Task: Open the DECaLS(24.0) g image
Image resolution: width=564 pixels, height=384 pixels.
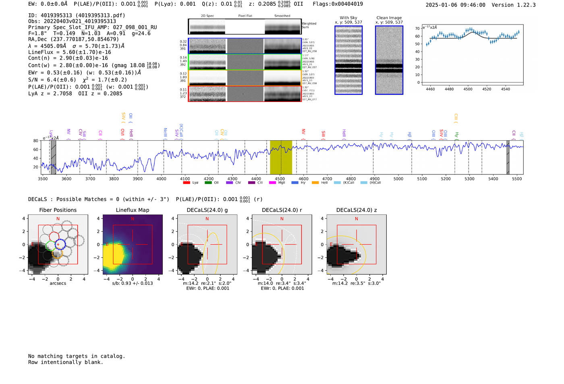Action: [x=207, y=244]
